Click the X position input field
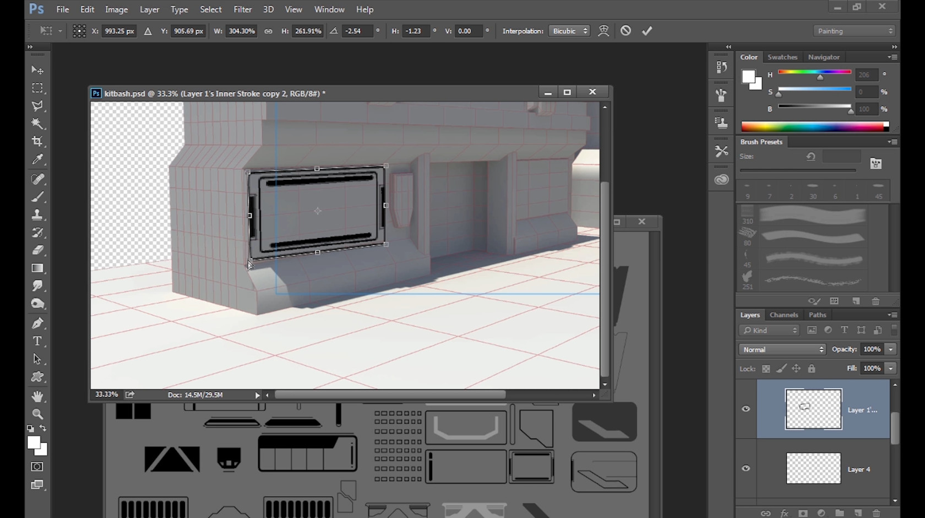Image resolution: width=925 pixels, height=518 pixels. [x=119, y=31]
